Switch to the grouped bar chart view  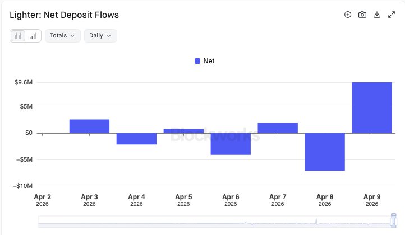point(19,36)
